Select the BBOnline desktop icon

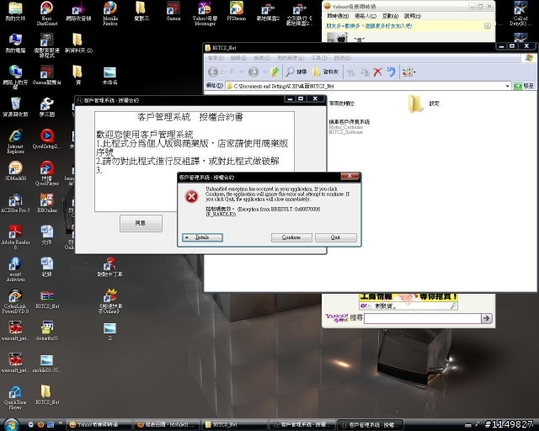tap(47, 203)
